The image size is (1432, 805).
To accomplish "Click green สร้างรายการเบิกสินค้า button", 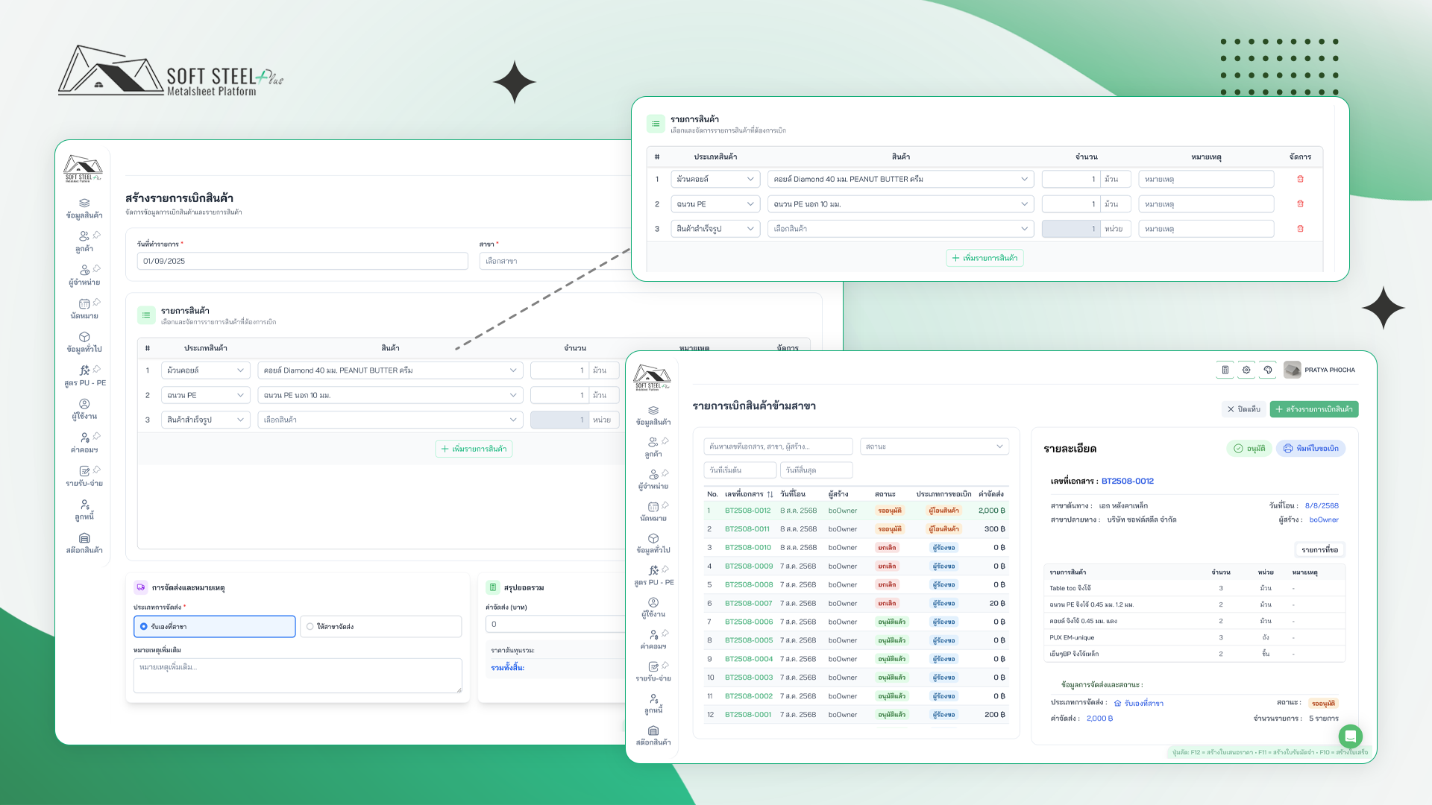I will tap(1313, 409).
